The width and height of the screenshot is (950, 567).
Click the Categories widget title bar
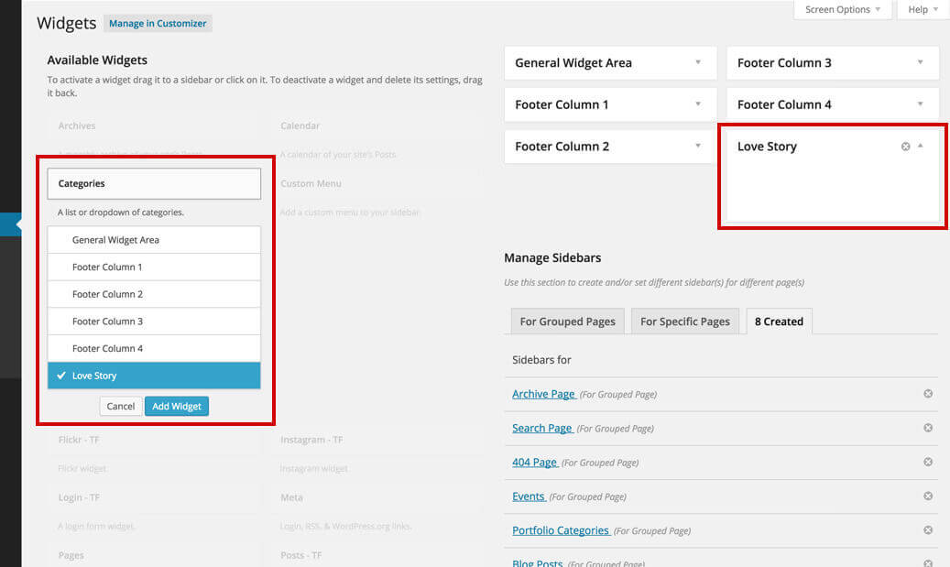(154, 184)
